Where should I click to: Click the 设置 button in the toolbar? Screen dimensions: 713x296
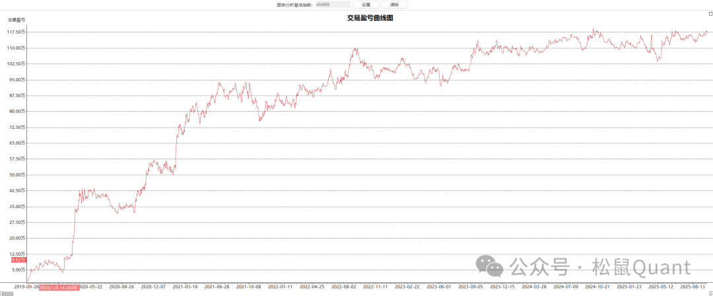[x=366, y=5]
